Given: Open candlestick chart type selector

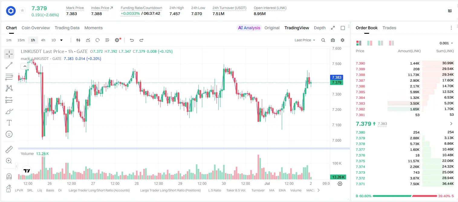Looking at the screenshot, I should coord(78,40).
